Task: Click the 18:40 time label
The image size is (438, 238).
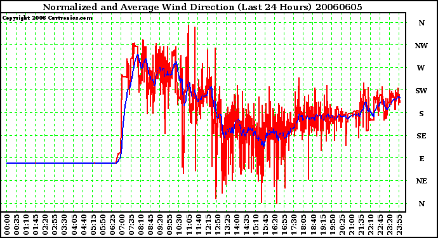Action: [313, 225]
